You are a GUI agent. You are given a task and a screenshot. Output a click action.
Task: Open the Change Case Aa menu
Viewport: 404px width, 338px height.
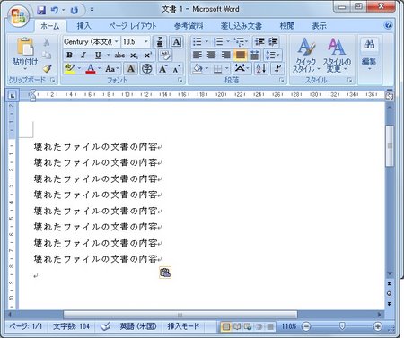coord(112,69)
